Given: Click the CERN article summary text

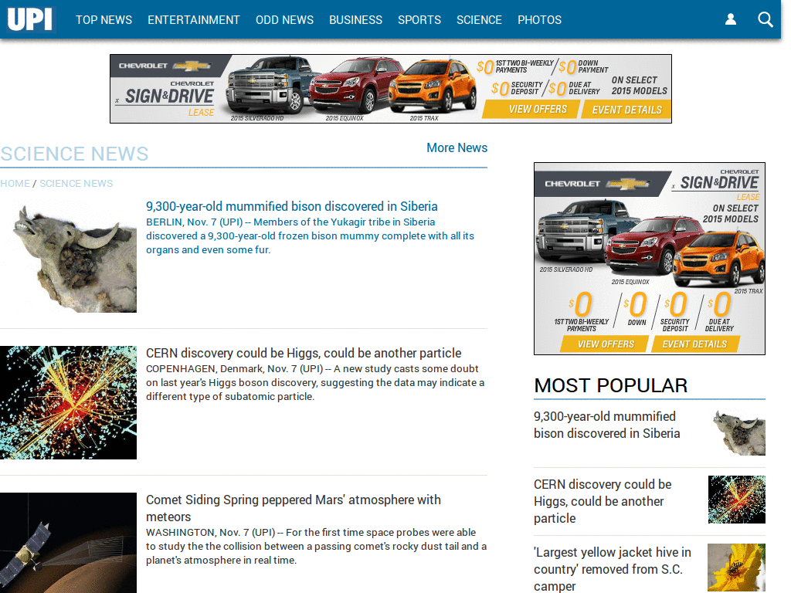Looking at the screenshot, I should click(315, 383).
